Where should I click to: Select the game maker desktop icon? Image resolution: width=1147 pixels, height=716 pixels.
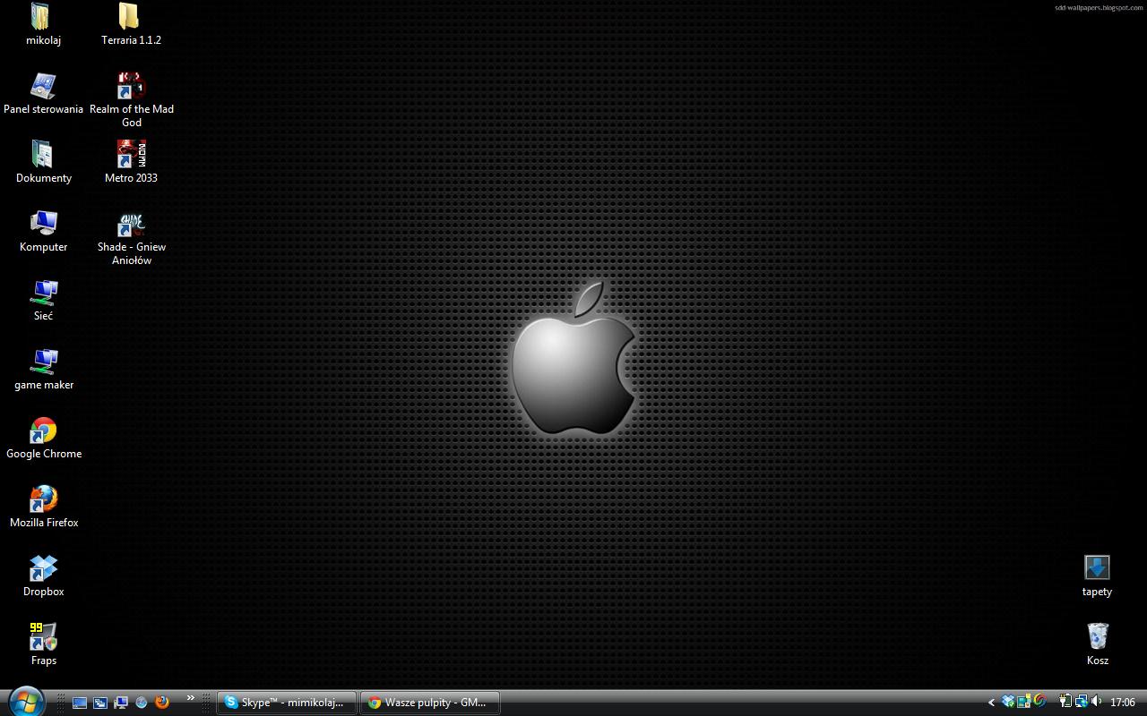pyautogui.click(x=43, y=363)
